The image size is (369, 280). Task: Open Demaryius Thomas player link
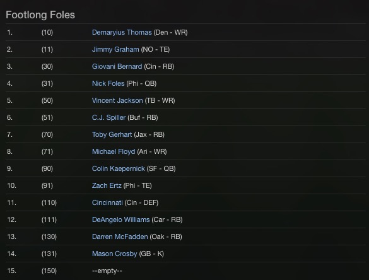click(122, 32)
